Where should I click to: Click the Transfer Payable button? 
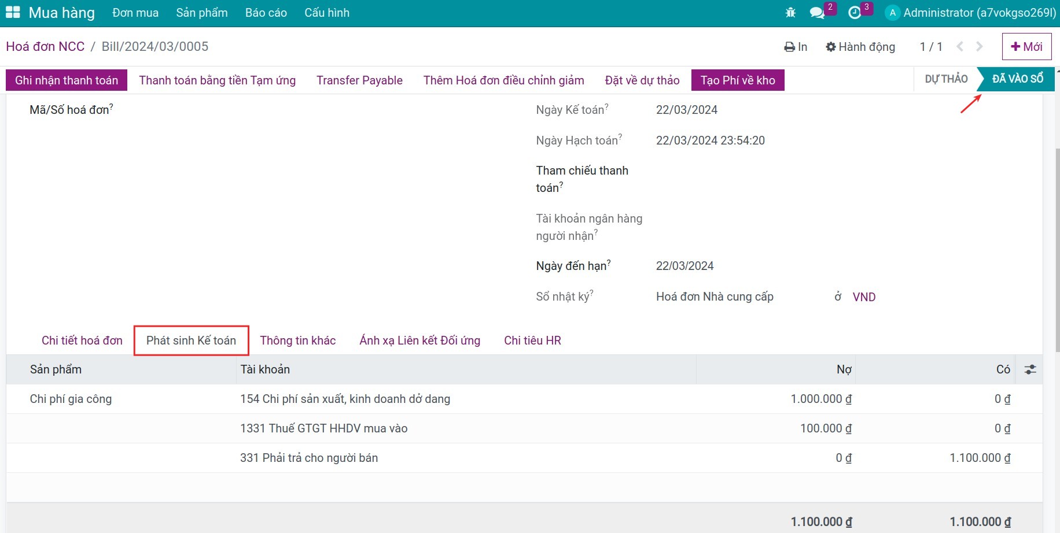pos(359,80)
